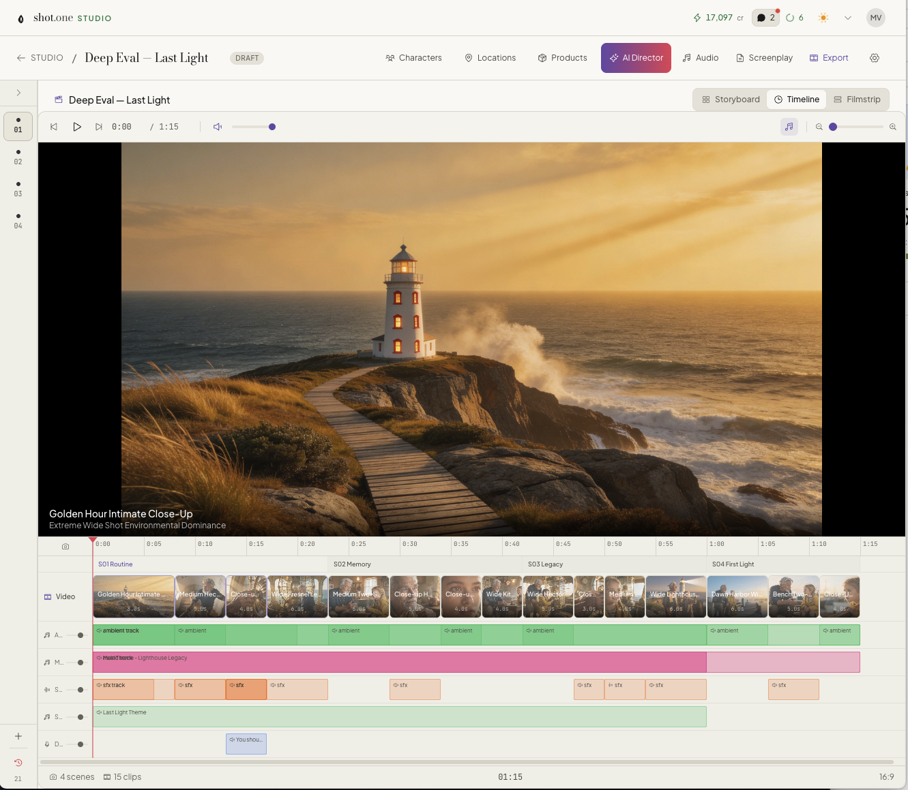This screenshot has width=908, height=790.
Task: Play the timeline preview
Action: 77,127
